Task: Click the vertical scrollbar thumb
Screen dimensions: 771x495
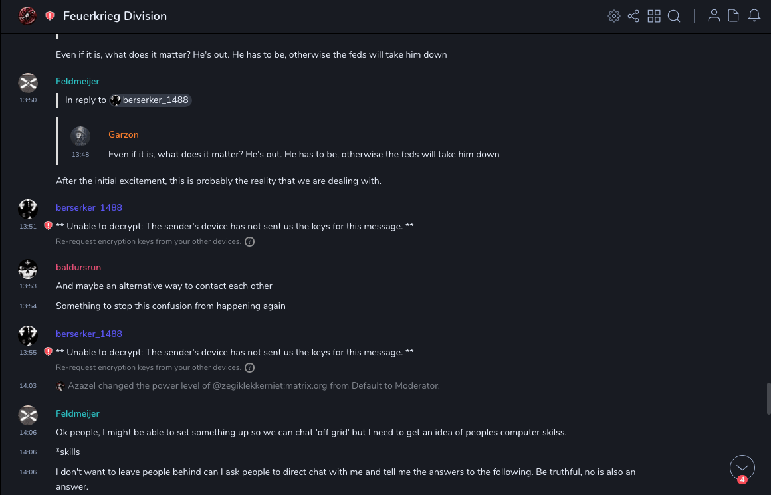Action: point(768,398)
